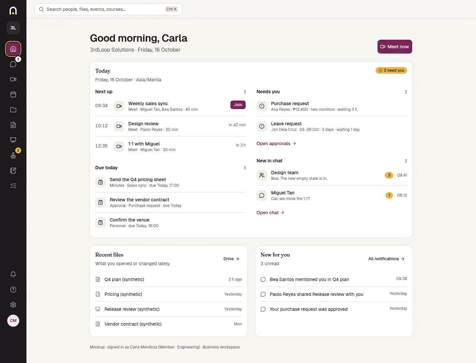
Task: Open the All notifications link
Action: coord(386,259)
